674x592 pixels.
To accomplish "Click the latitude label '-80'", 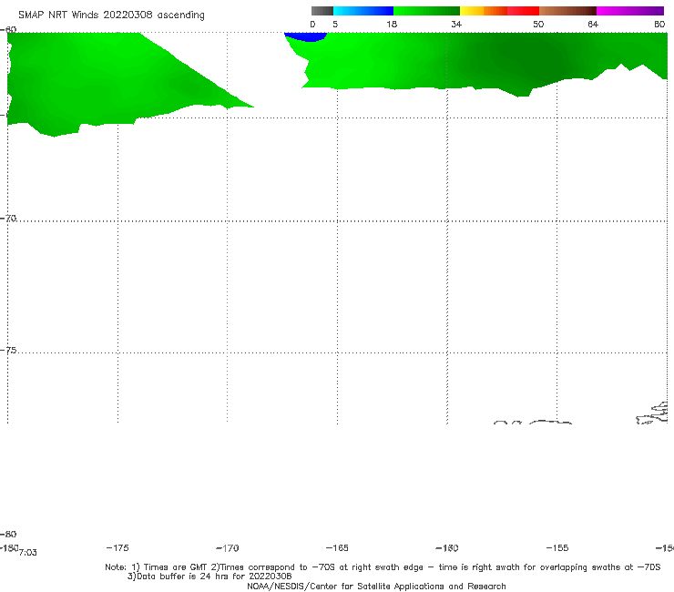I will click(8, 534).
